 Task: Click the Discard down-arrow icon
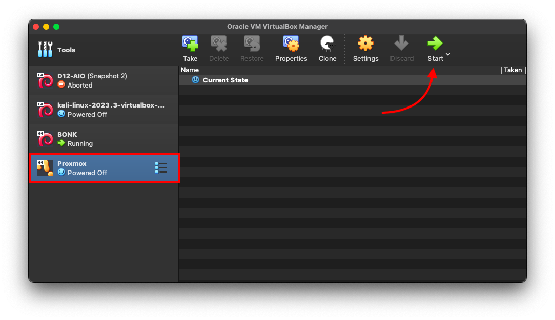click(401, 44)
